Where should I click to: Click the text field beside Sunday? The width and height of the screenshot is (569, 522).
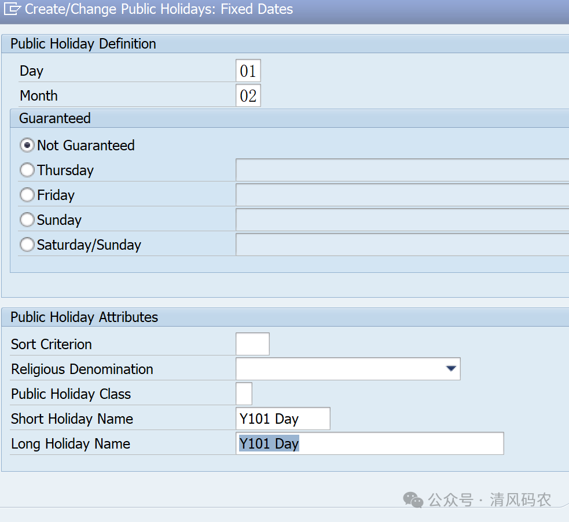[402, 220]
